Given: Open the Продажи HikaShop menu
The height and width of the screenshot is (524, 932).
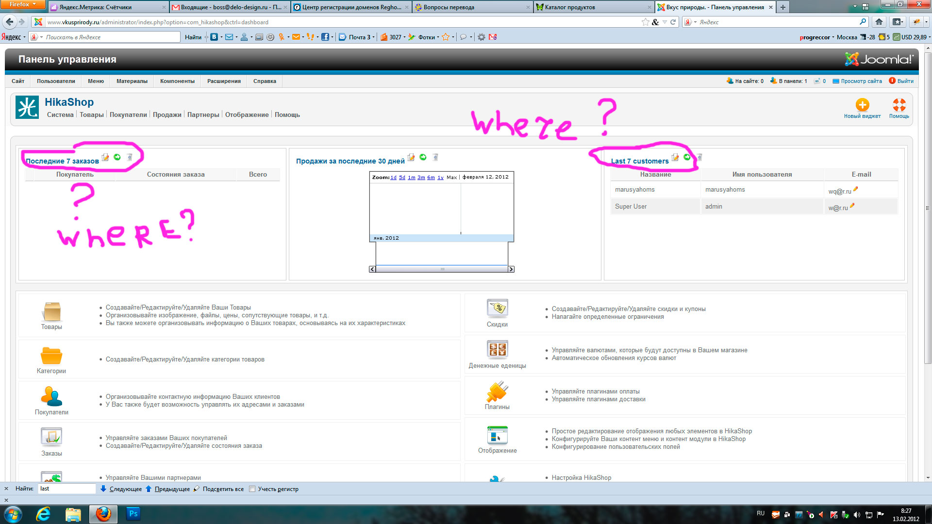Looking at the screenshot, I should (167, 115).
